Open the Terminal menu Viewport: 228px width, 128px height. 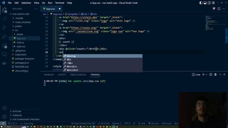tap(59, 3)
